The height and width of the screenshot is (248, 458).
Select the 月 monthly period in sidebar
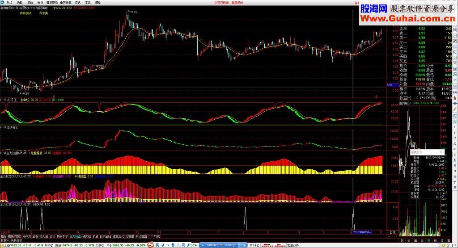(x=455, y=165)
